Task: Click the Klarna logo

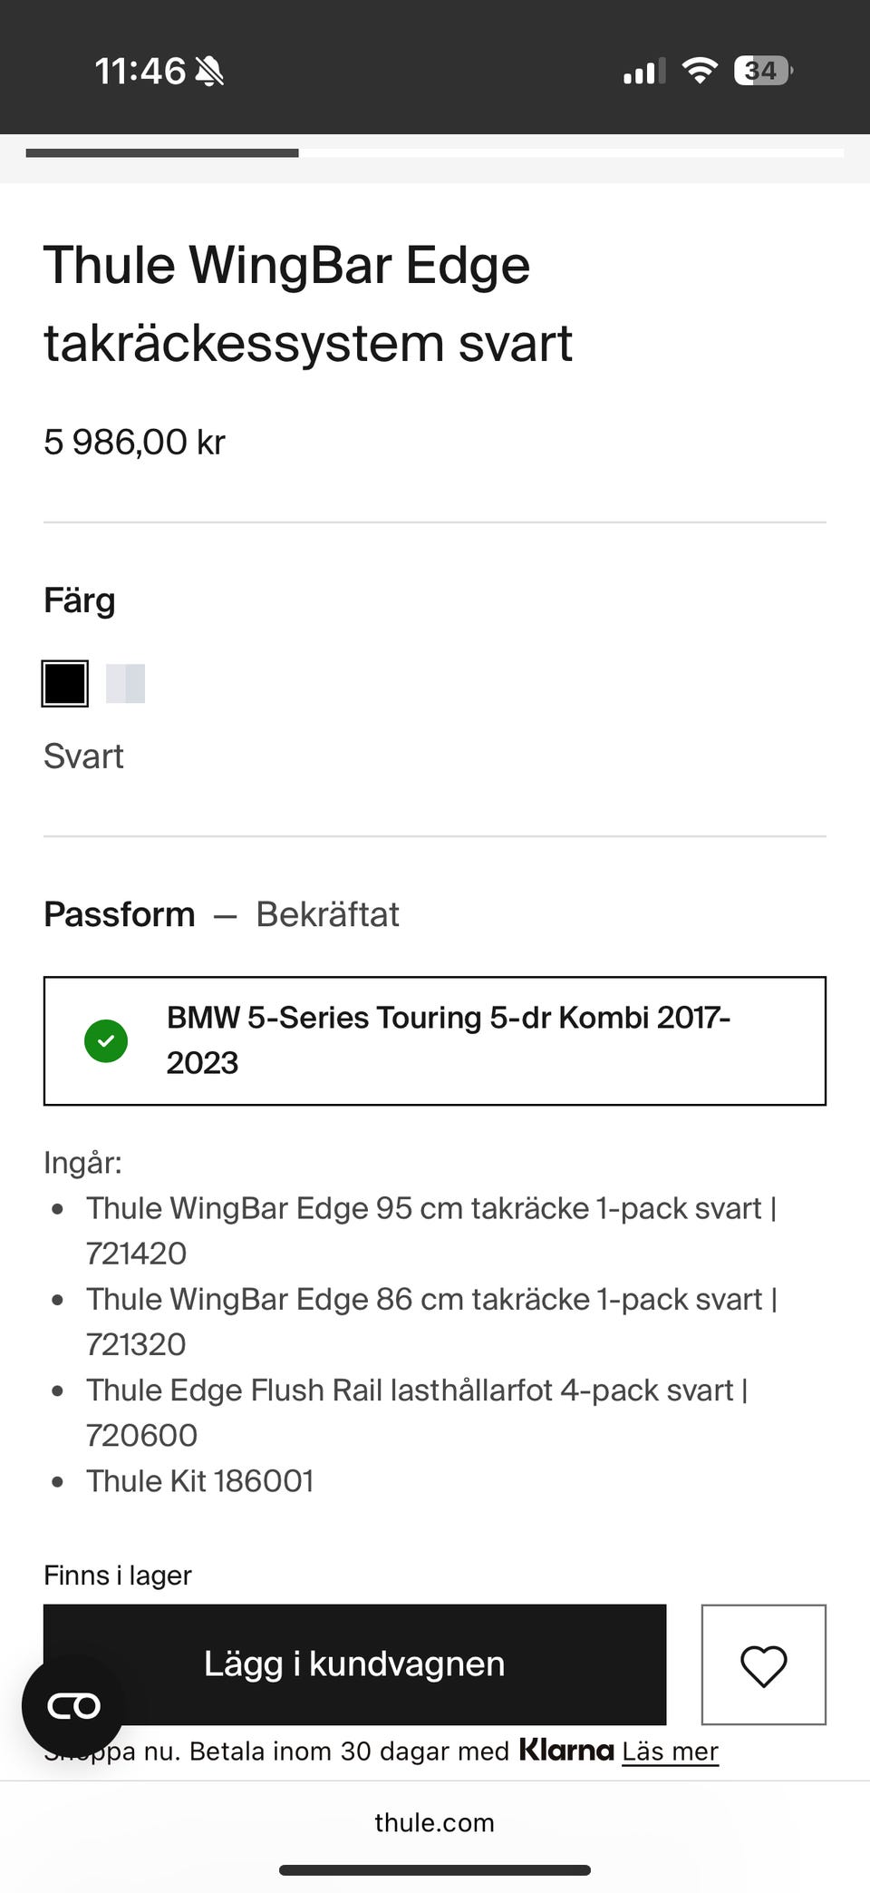Action: tap(566, 1750)
